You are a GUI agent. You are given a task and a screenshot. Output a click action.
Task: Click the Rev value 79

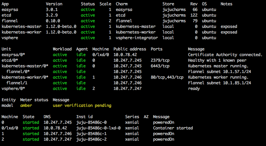coord(195,21)
